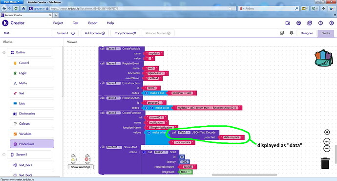This screenshot has height=181, width=337.
Task: Open new browser tab with plus
Action: (56, 15)
